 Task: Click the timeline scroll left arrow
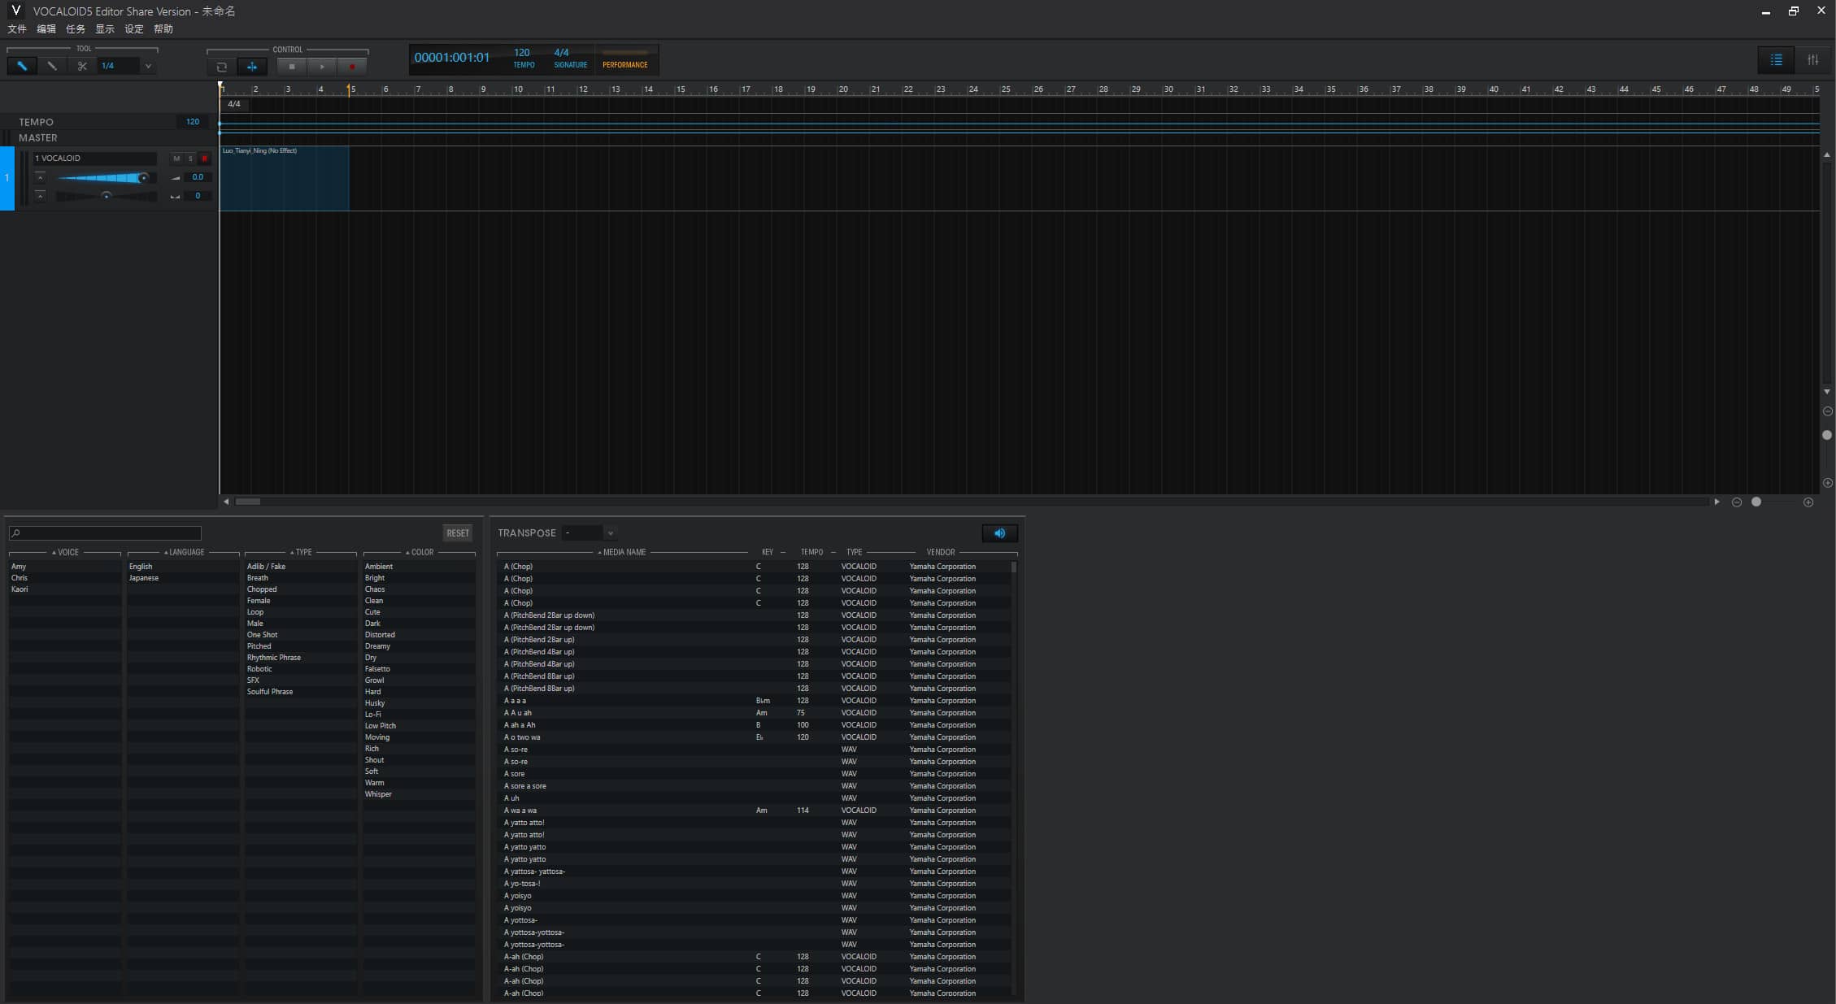coord(226,502)
